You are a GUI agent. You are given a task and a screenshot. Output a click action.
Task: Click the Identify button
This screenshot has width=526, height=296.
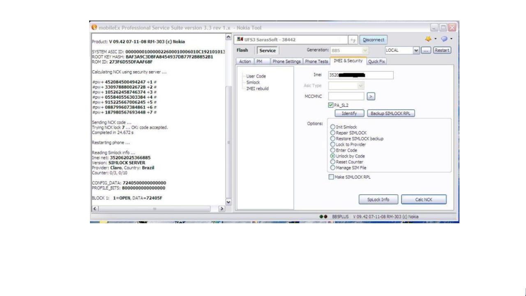coord(349,113)
